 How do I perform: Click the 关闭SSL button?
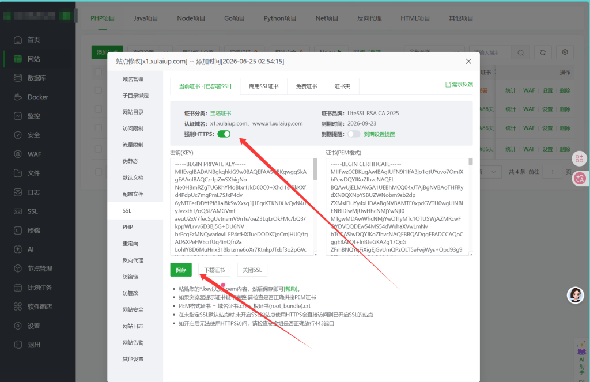point(252,270)
